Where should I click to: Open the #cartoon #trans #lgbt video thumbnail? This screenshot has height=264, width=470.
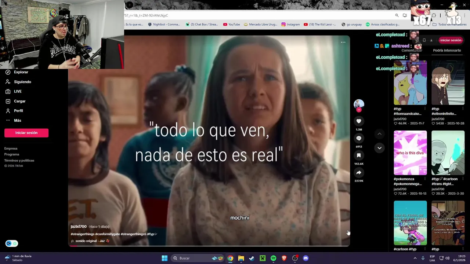pos(448,153)
